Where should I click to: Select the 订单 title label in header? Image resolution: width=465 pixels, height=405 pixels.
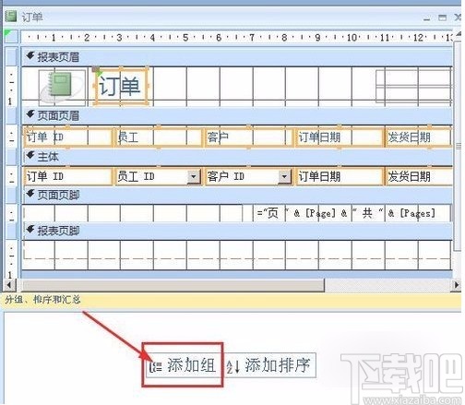point(121,86)
